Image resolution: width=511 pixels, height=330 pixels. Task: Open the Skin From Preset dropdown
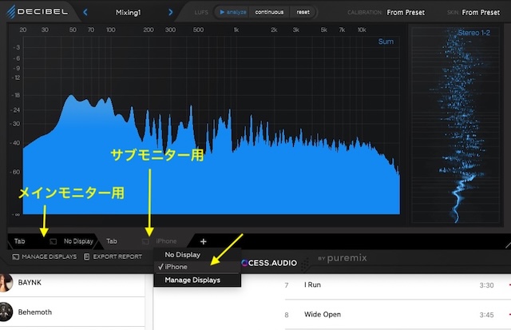pyautogui.click(x=484, y=12)
